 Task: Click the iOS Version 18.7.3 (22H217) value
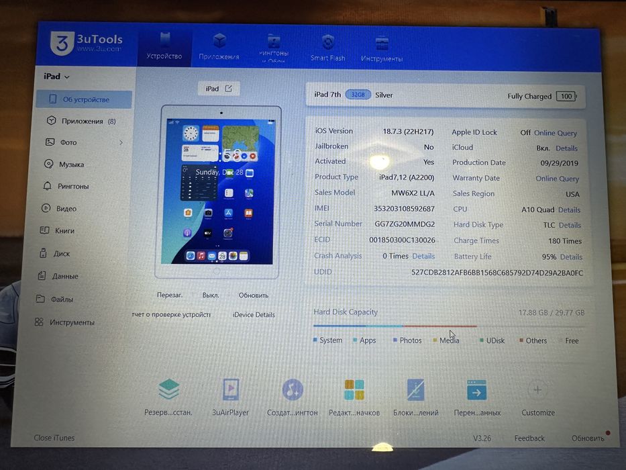(408, 132)
